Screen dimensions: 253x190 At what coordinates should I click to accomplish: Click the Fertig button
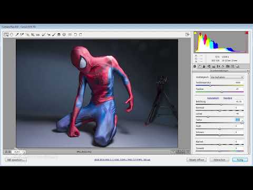coord(240,160)
